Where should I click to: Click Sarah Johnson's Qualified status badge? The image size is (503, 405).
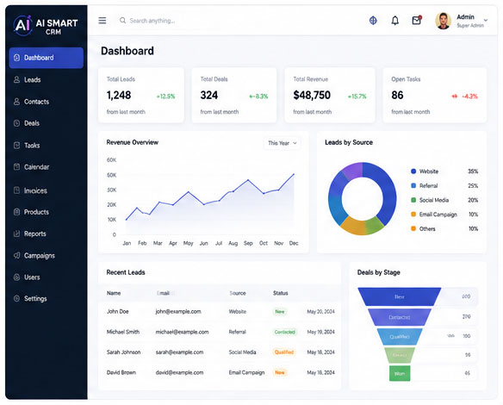284,352
